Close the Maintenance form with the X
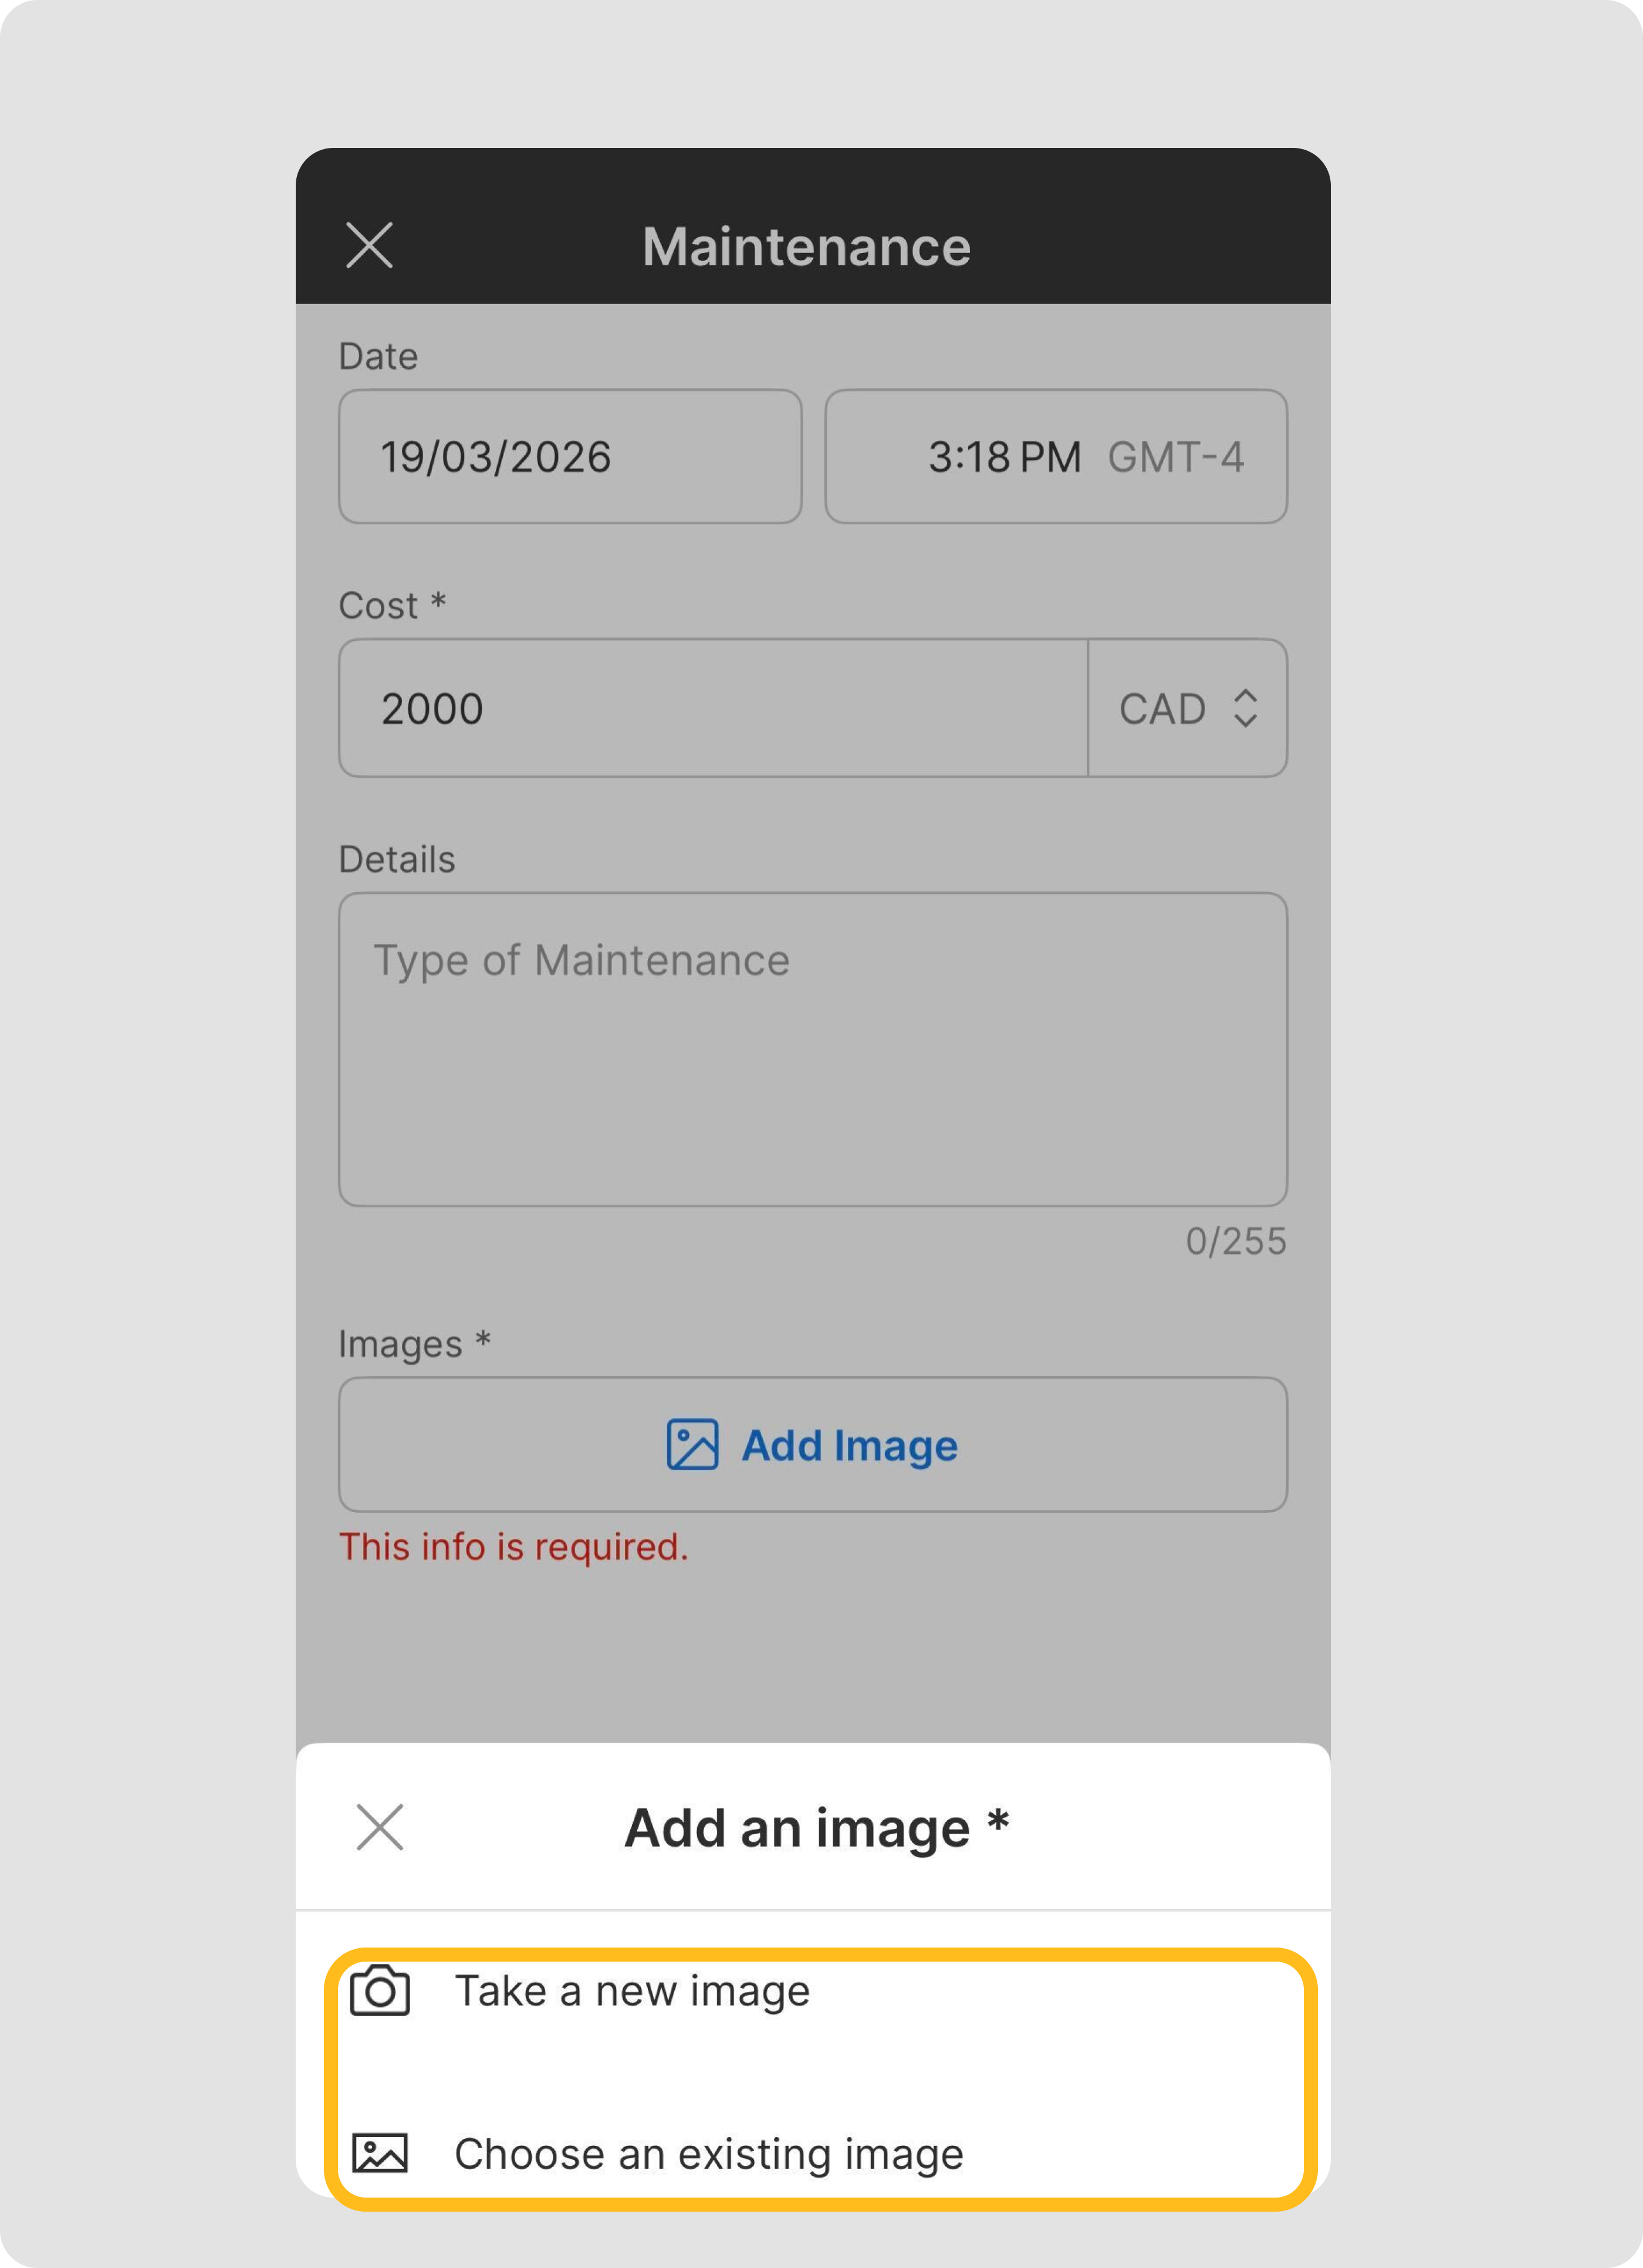The height and width of the screenshot is (2268, 1643). point(369,245)
